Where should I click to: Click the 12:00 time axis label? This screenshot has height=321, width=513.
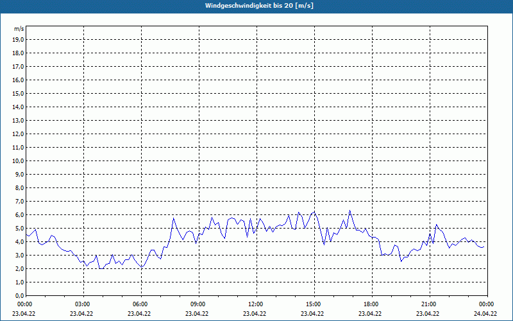[256, 304]
